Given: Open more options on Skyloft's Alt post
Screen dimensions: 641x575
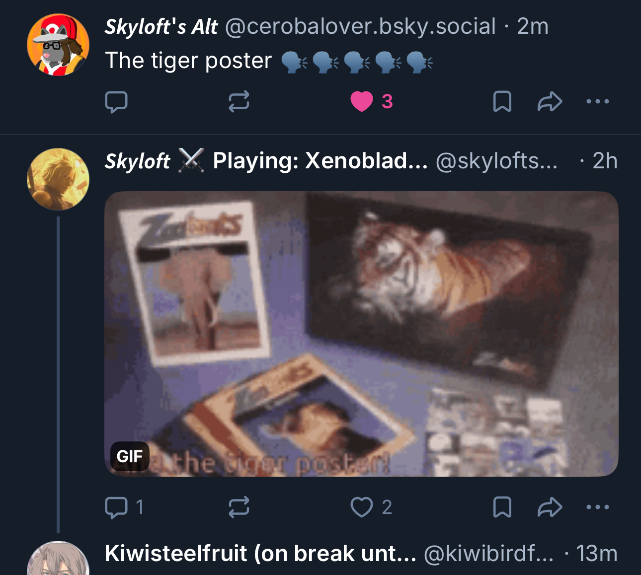Looking at the screenshot, I should (597, 102).
